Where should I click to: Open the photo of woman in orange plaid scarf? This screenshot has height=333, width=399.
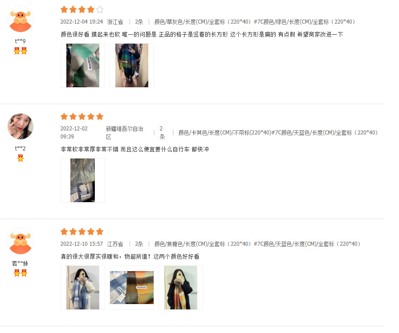coord(181,288)
